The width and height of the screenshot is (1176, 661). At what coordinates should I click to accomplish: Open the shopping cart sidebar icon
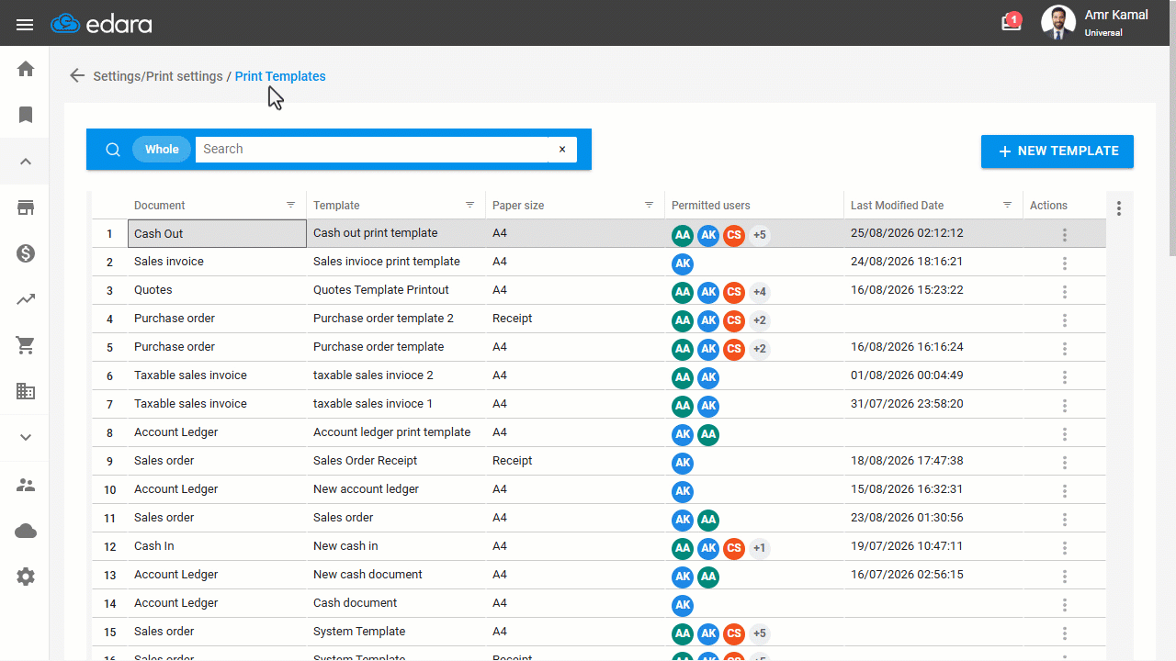[x=26, y=345]
